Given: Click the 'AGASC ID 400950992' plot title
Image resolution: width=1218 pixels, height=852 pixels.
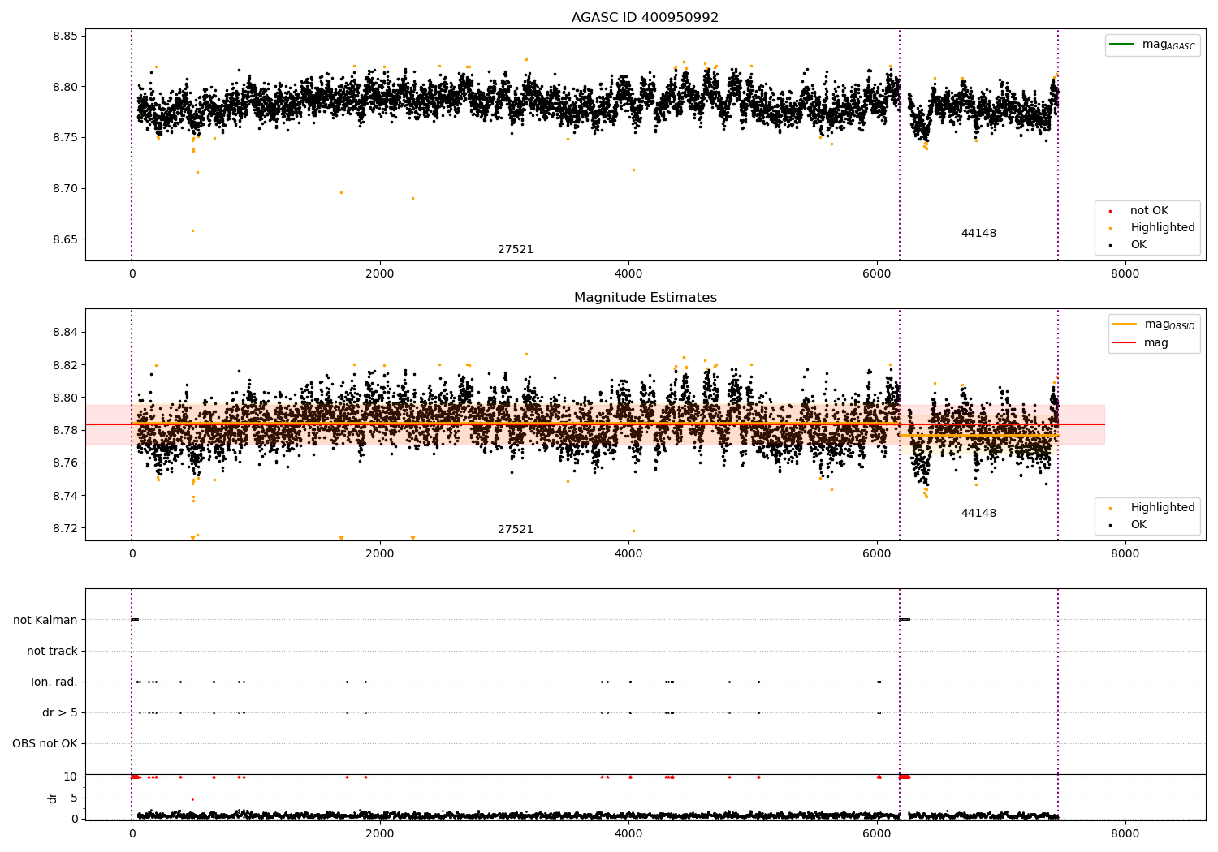Looking at the screenshot, I should coord(645,18).
